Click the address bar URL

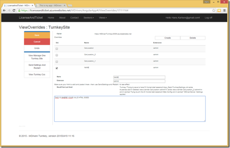tap(75, 10)
